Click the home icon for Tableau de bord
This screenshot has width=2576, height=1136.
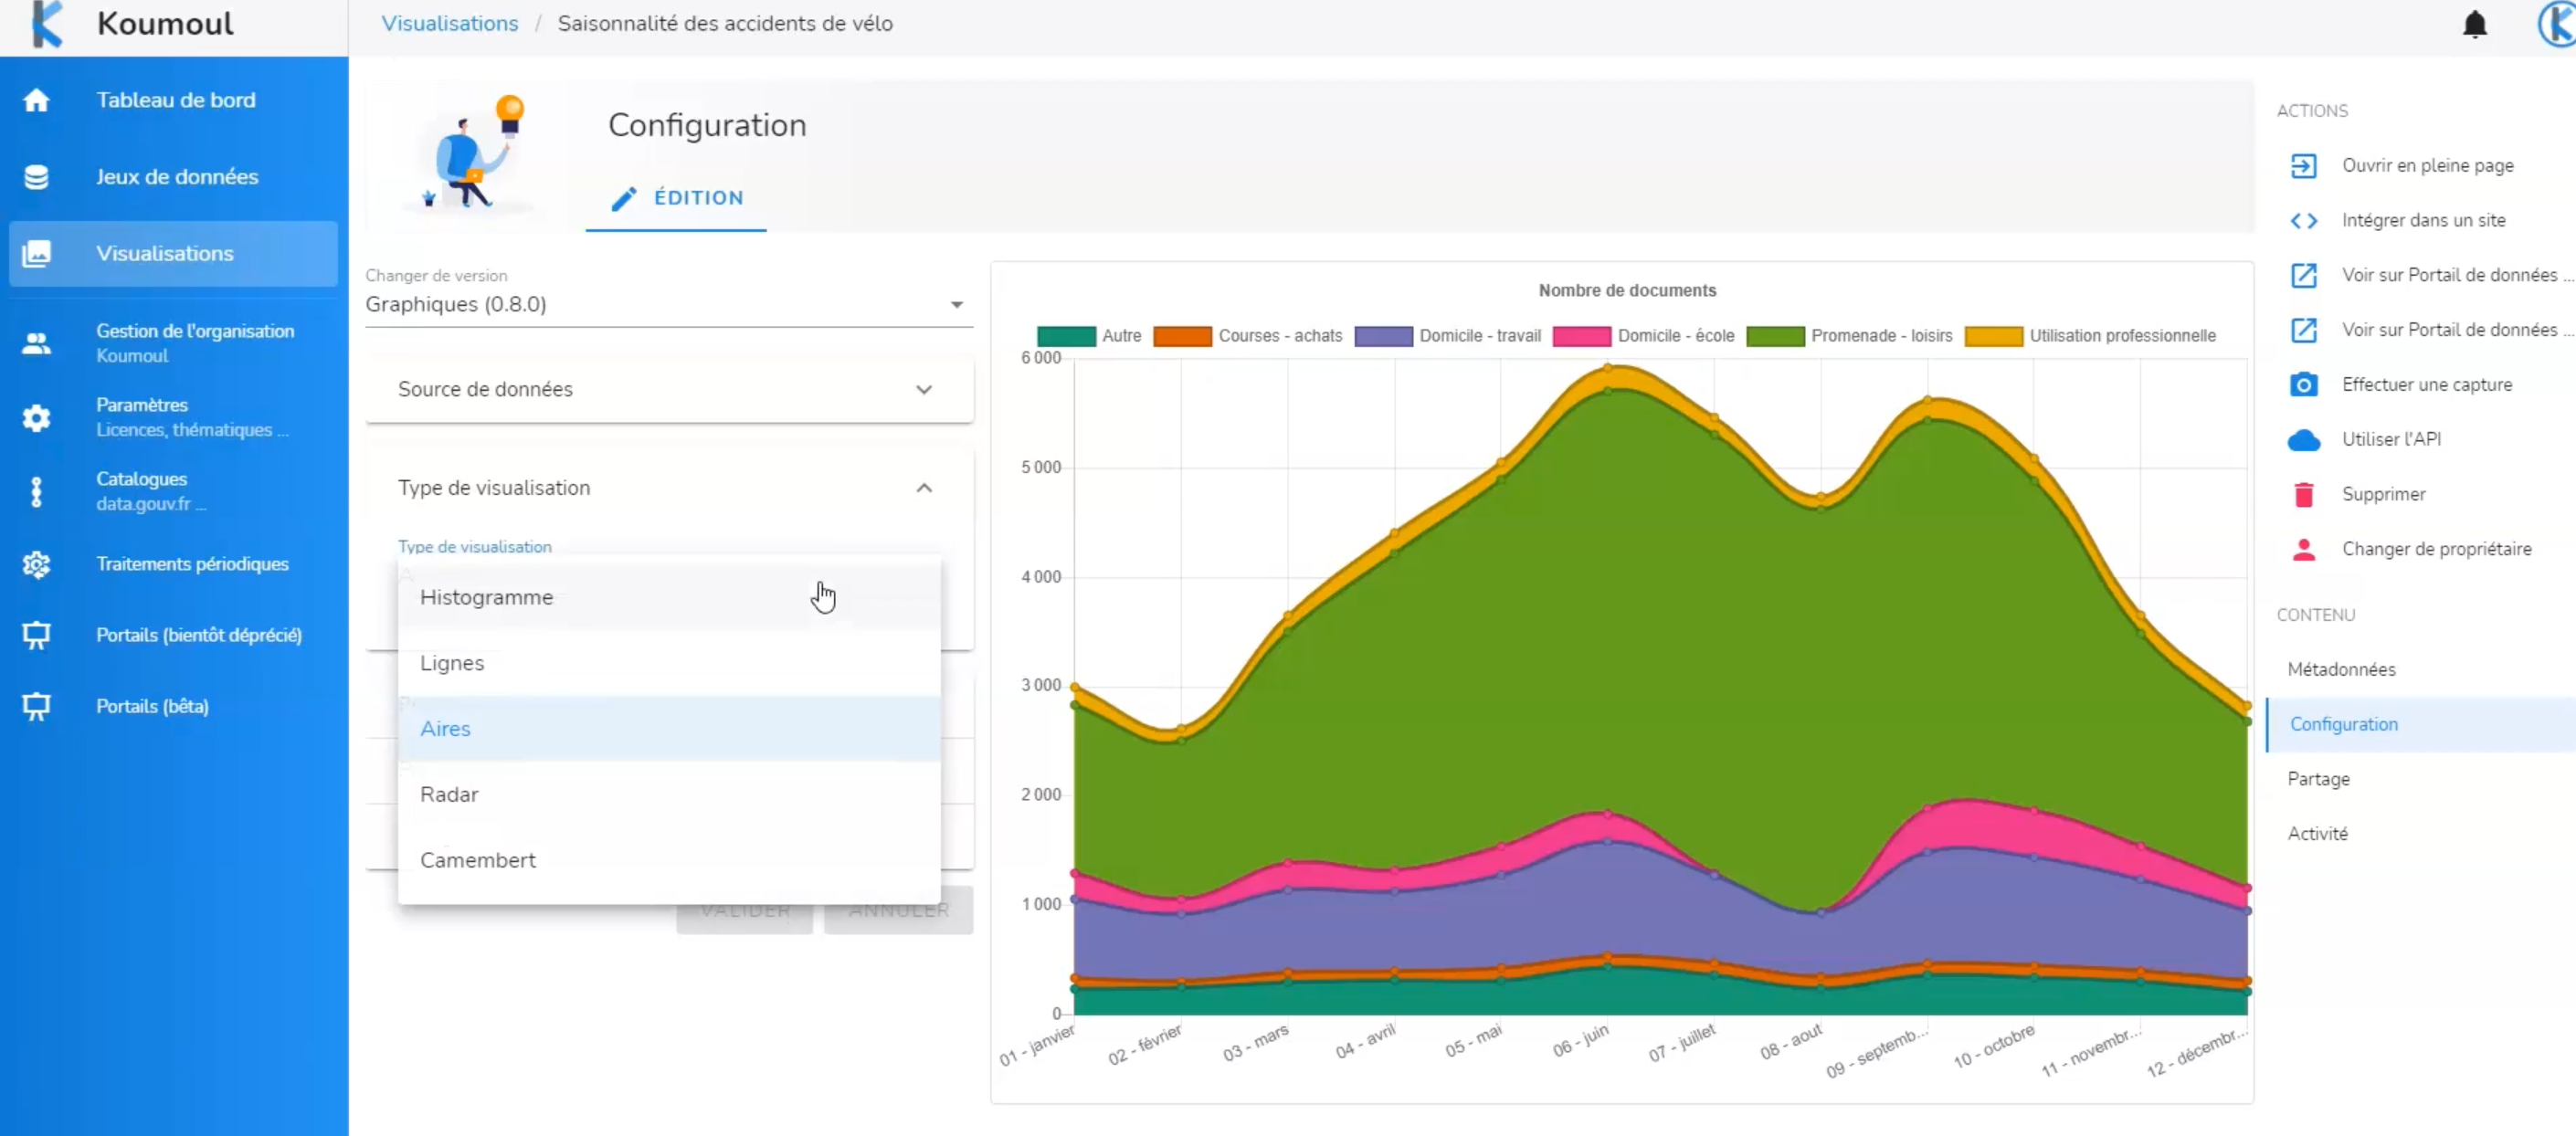pos(37,100)
